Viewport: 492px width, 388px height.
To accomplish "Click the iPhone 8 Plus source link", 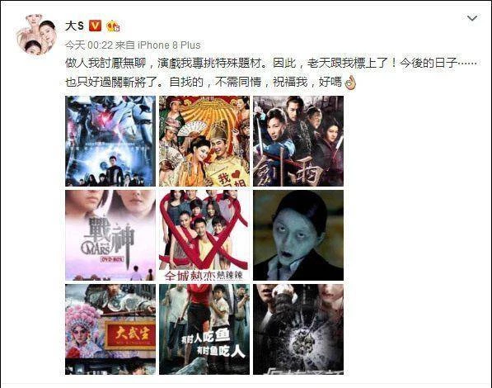I will [x=169, y=45].
